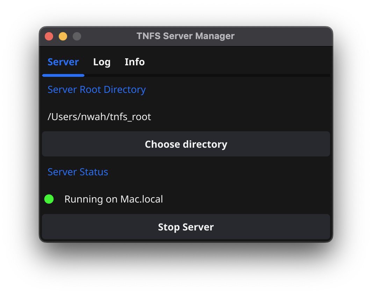Click the Stop Server button

point(186,227)
